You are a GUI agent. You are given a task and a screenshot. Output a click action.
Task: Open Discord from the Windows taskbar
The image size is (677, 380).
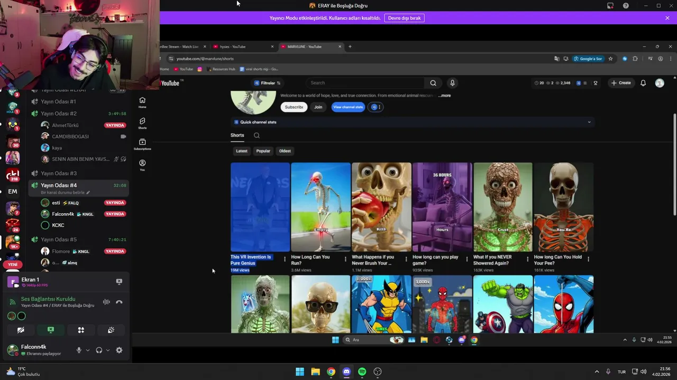pyautogui.click(x=346, y=372)
